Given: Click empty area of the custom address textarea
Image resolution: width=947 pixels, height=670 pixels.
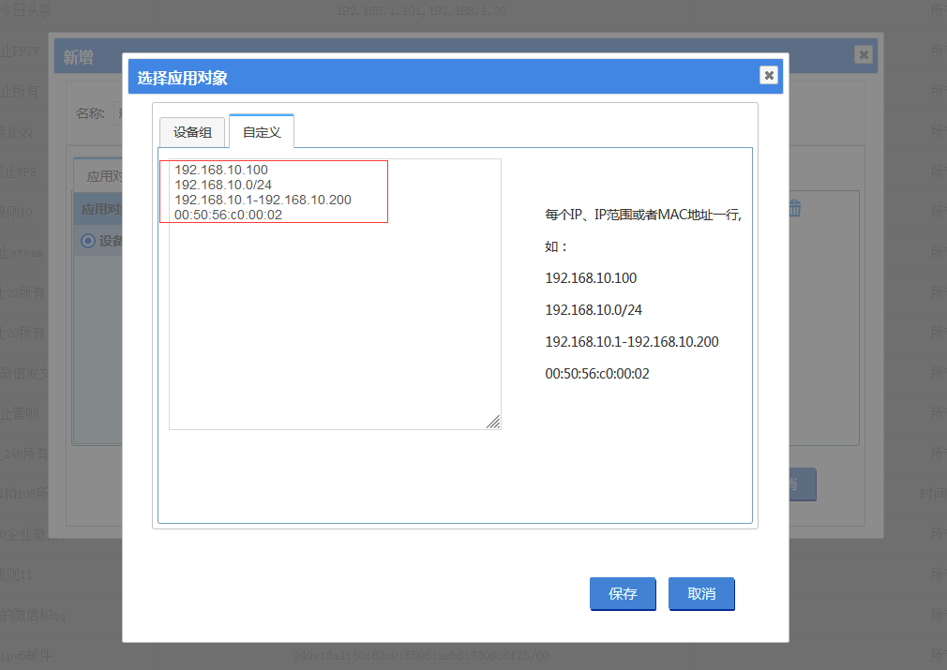Looking at the screenshot, I should click(x=334, y=328).
